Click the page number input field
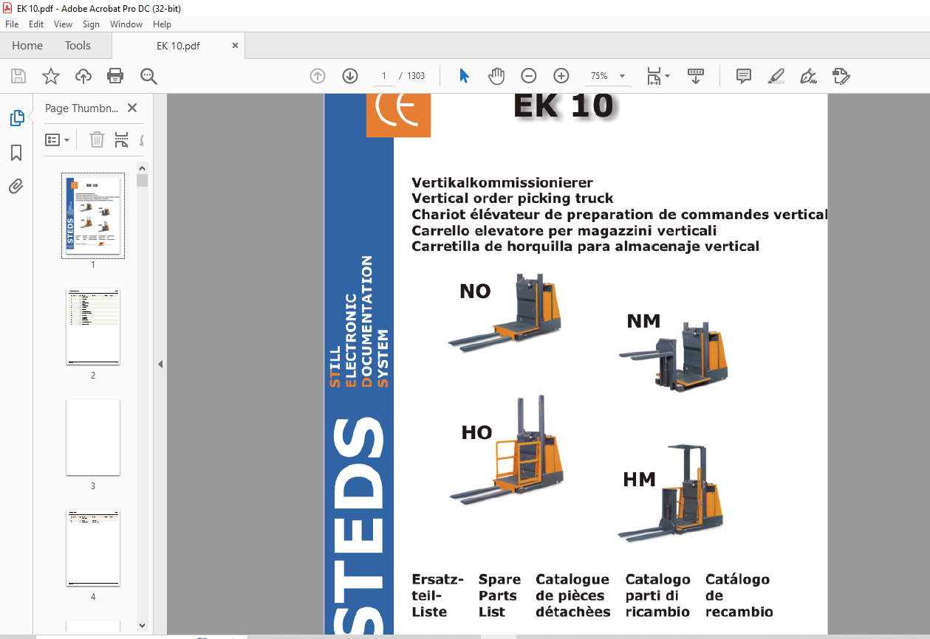Screen dimensions: 930x639 [384, 76]
